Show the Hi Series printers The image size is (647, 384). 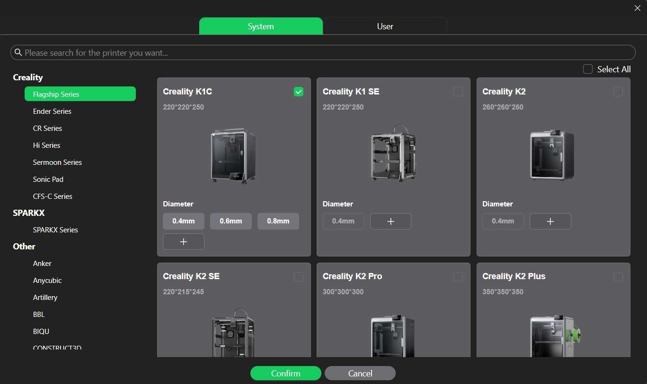pyautogui.click(x=46, y=145)
